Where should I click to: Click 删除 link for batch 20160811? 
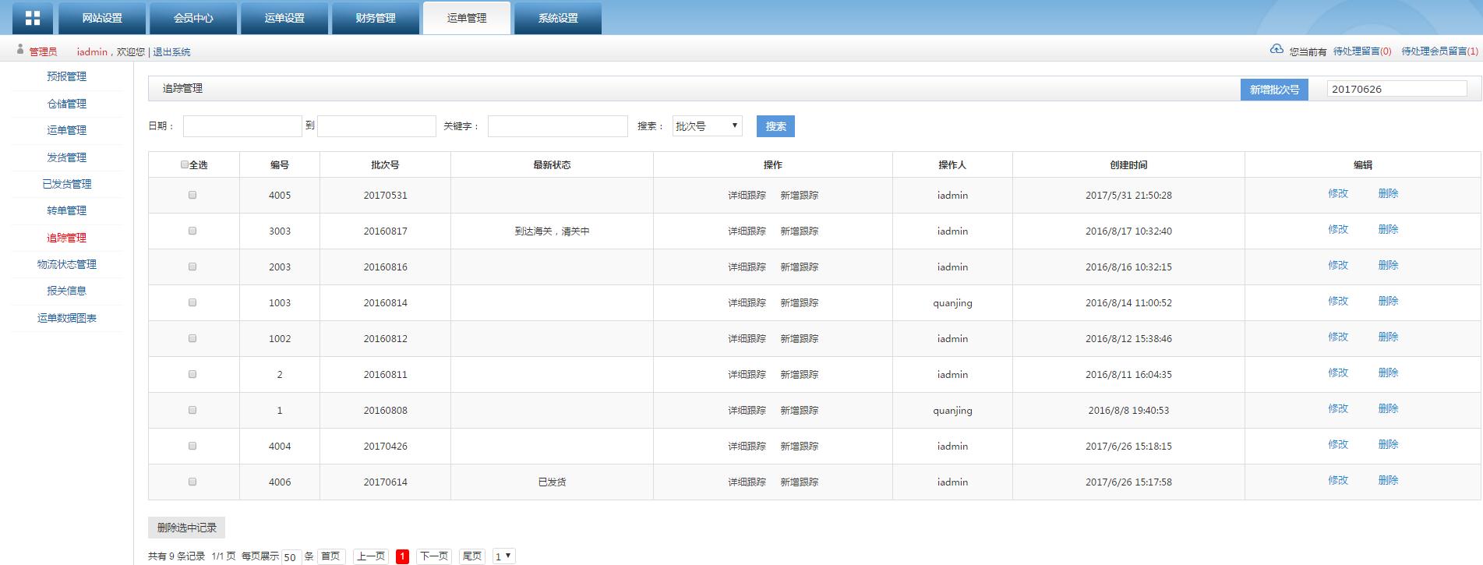point(1388,373)
